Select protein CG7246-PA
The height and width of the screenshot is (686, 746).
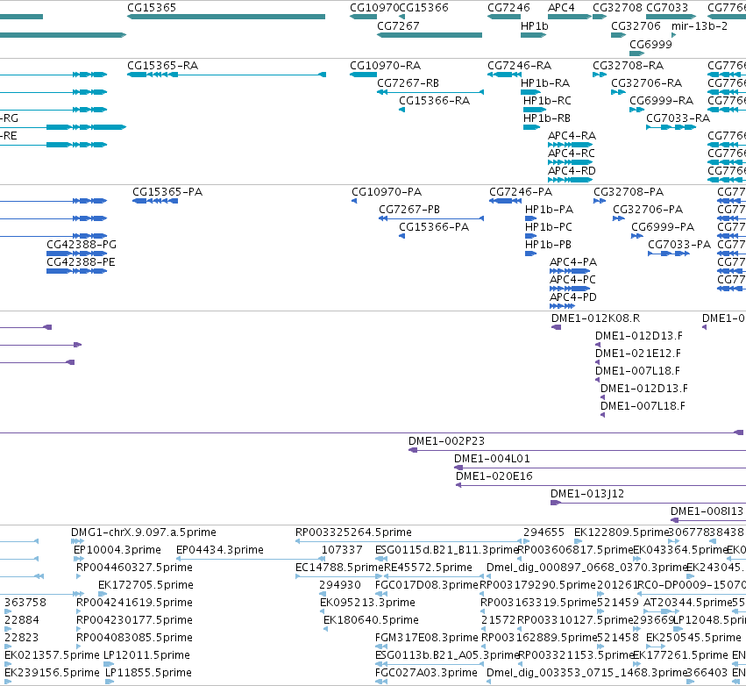point(521,192)
